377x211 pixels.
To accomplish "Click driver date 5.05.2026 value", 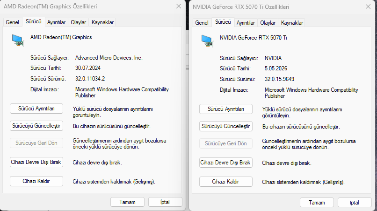I will point(276,68).
